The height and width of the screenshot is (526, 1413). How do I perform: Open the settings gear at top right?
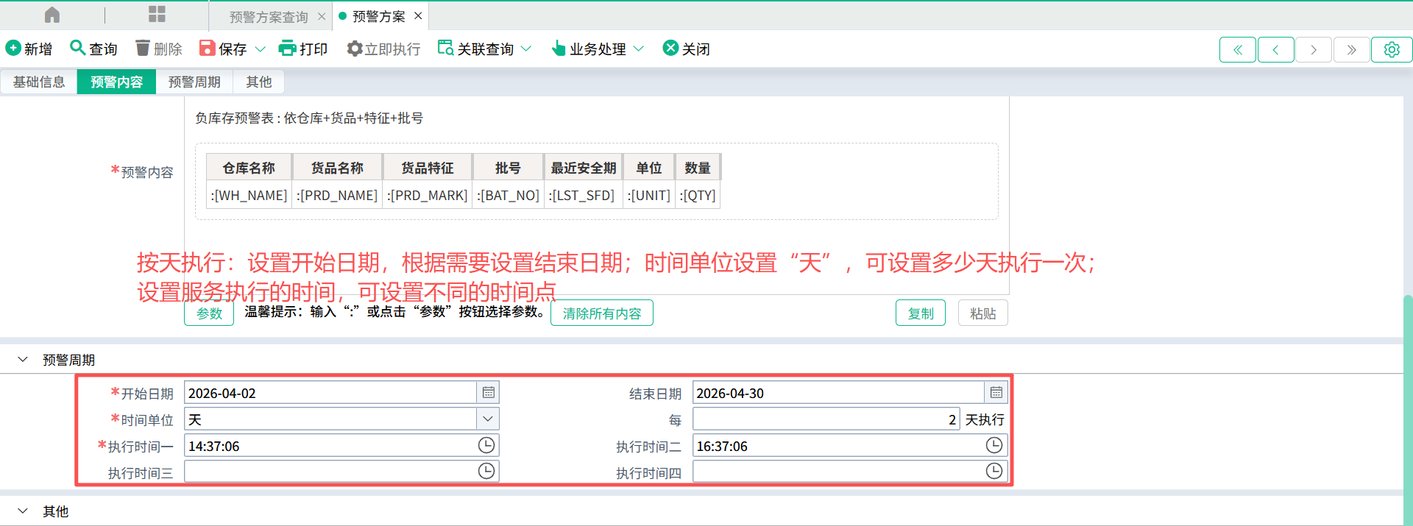(1391, 50)
